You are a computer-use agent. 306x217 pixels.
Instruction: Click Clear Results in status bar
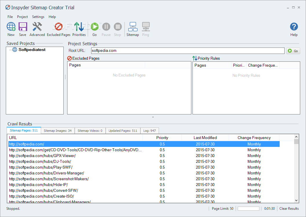tap(289, 209)
